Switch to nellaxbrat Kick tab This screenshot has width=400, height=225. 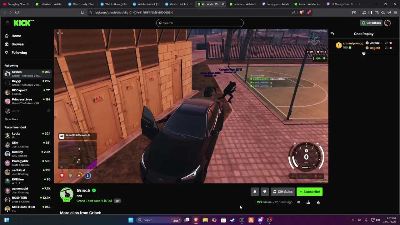coord(49,4)
